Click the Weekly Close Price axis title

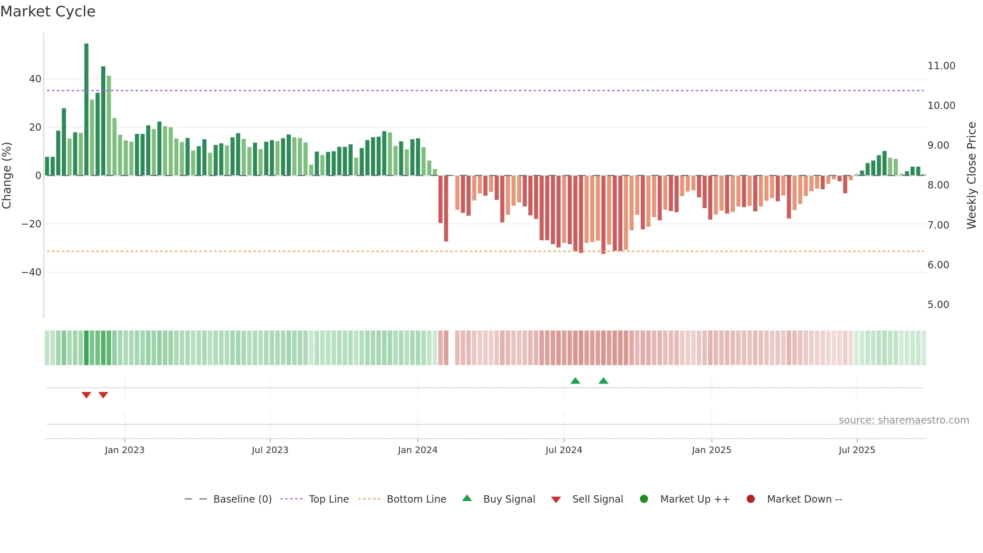972,175
